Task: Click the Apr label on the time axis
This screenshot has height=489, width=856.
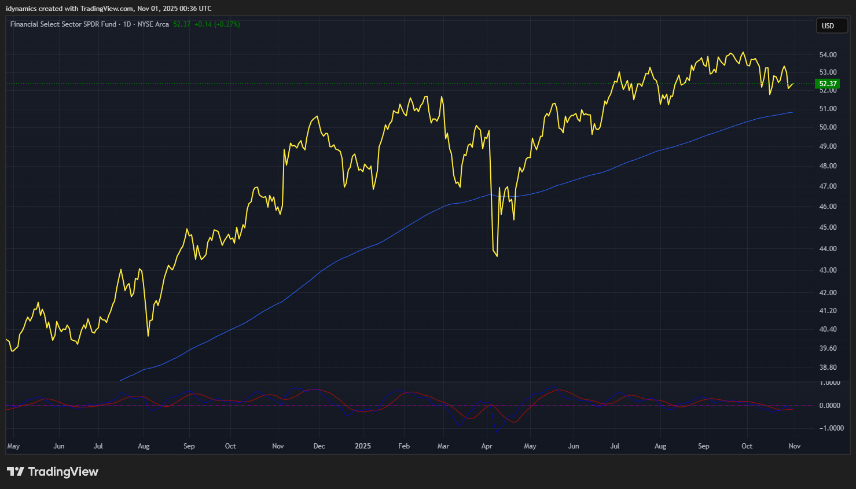Action: tap(487, 446)
